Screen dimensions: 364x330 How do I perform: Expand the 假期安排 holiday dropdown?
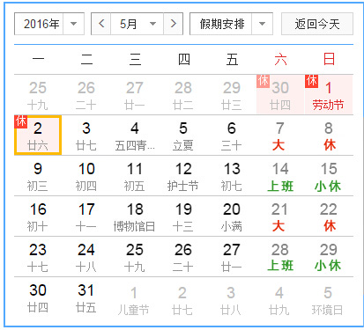pos(231,24)
